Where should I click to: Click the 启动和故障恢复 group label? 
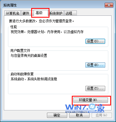(x=22, y=74)
